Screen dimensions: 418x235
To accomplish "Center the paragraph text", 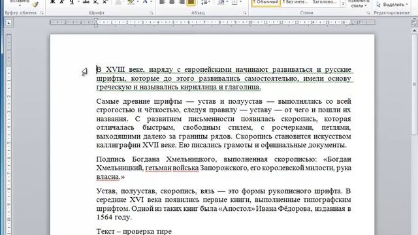I will click(172, 2).
